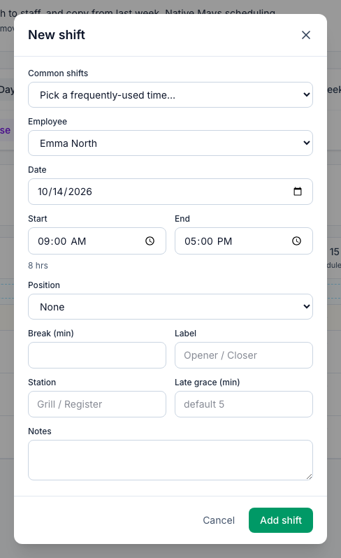This screenshot has height=558, width=341.
Task: Focus the Late grace (min) input
Action: (244, 404)
